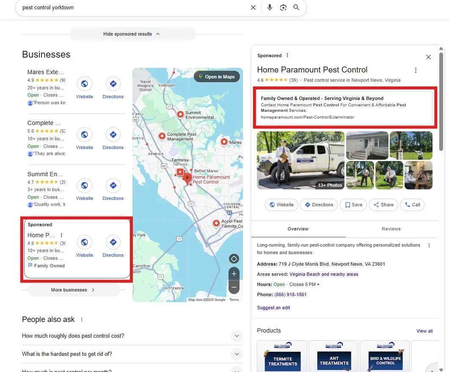The image size is (449, 372).
Task: Open the 13+ Photos truck thumbnail
Action: point(300,160)
